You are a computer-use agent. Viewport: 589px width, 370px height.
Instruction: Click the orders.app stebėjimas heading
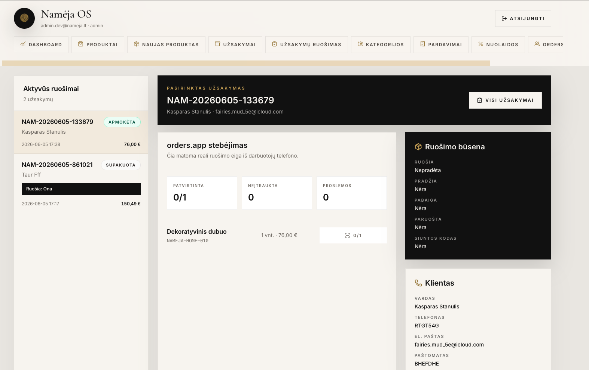(x=207, y=145)
